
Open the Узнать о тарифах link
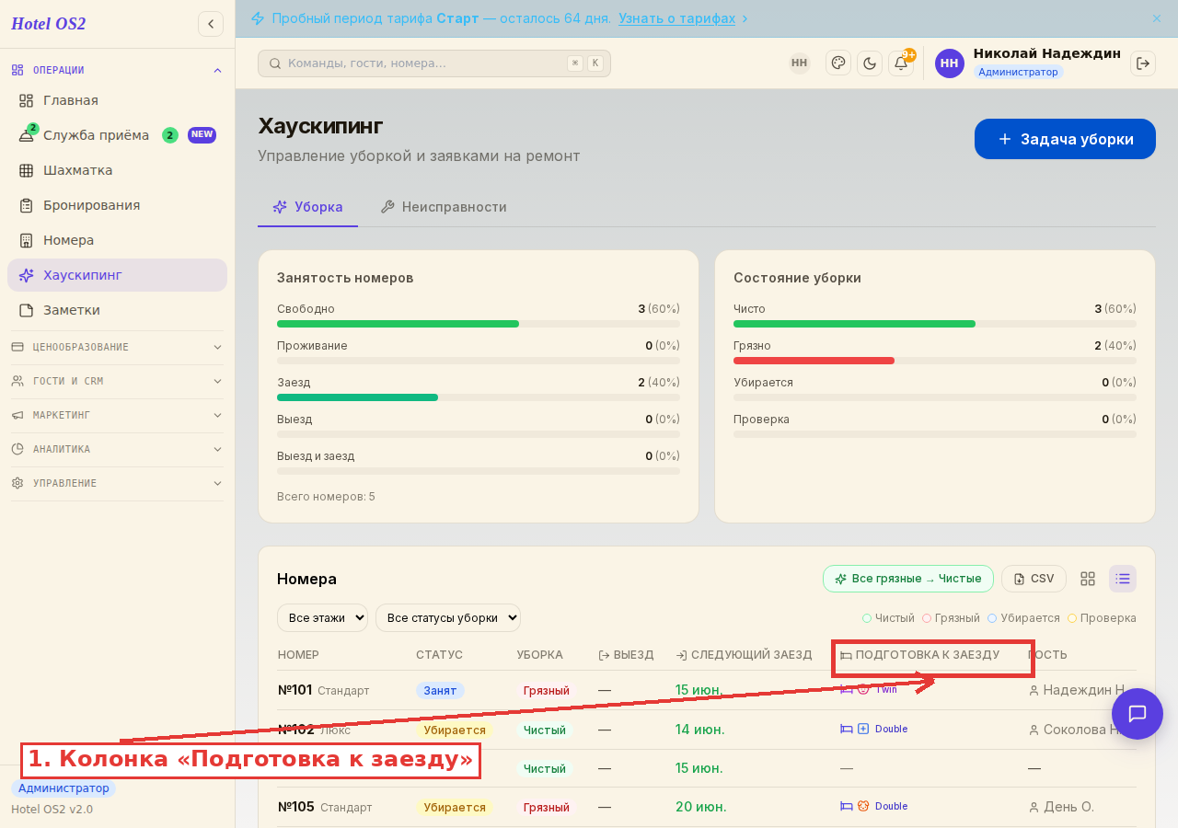[676, 18]
